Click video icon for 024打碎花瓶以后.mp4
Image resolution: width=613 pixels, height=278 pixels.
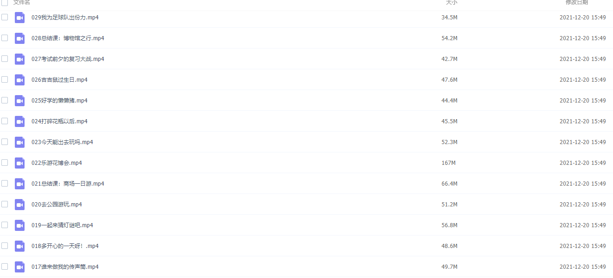tap(19, 121)
